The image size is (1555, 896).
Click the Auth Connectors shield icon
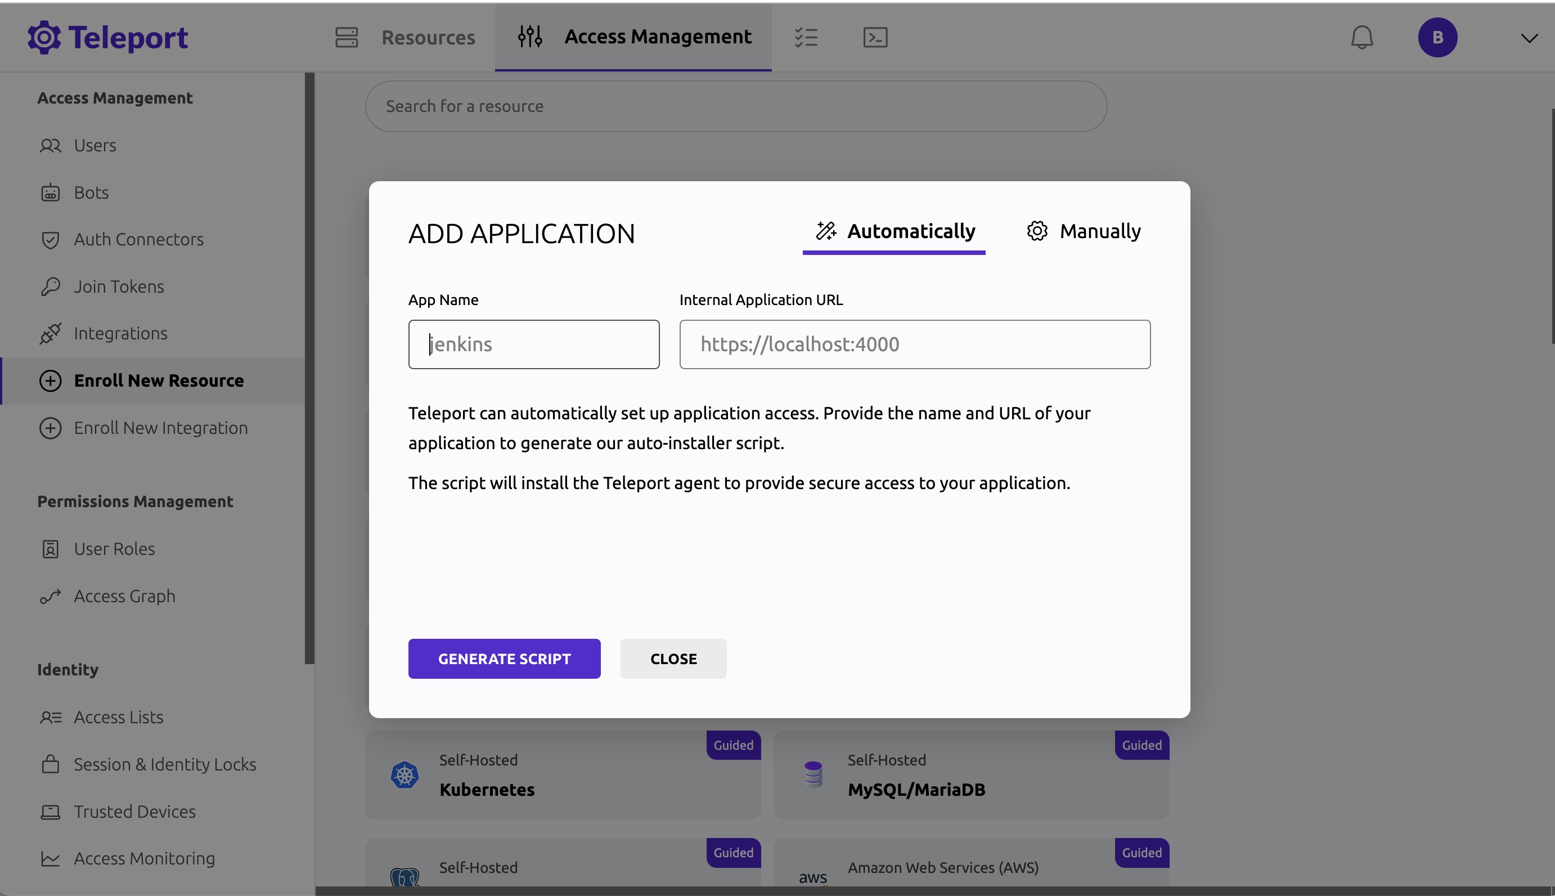[51, 239]
